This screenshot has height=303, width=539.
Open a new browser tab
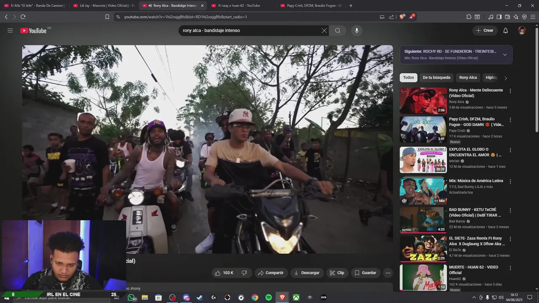click(351, 5)
